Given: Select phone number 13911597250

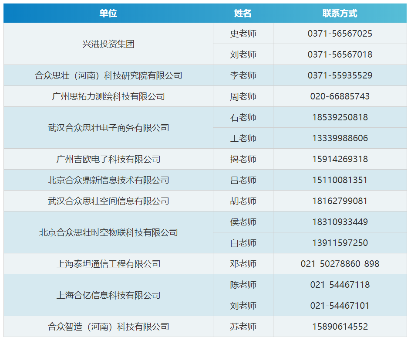Looking at the screenshot, I should pyautogui.click(x=340, y=243).
